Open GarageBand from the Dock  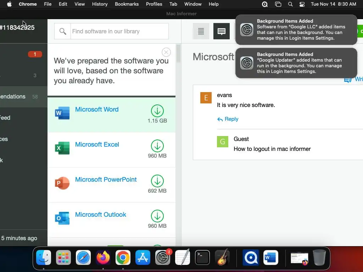tap(222, 257)
